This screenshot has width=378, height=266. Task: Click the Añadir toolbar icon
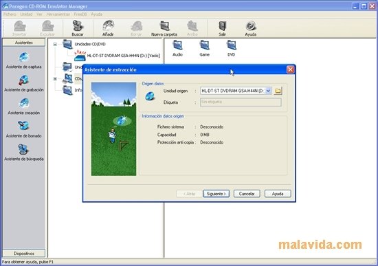108,28
